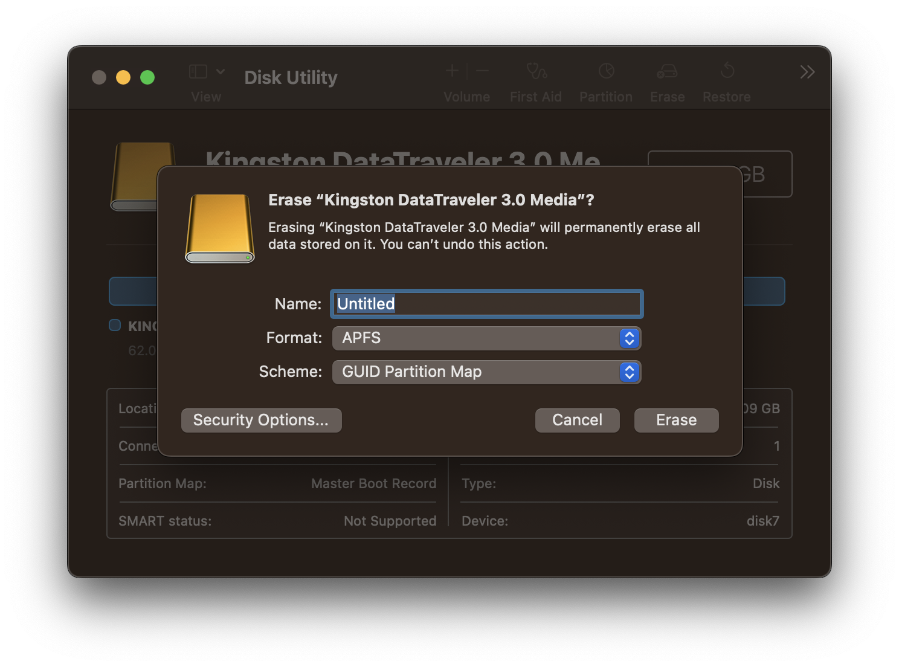The image size is (899, 667).
Task: Click the add Volume plus icon
Action: pyautogui.click(x=452, y=71)
